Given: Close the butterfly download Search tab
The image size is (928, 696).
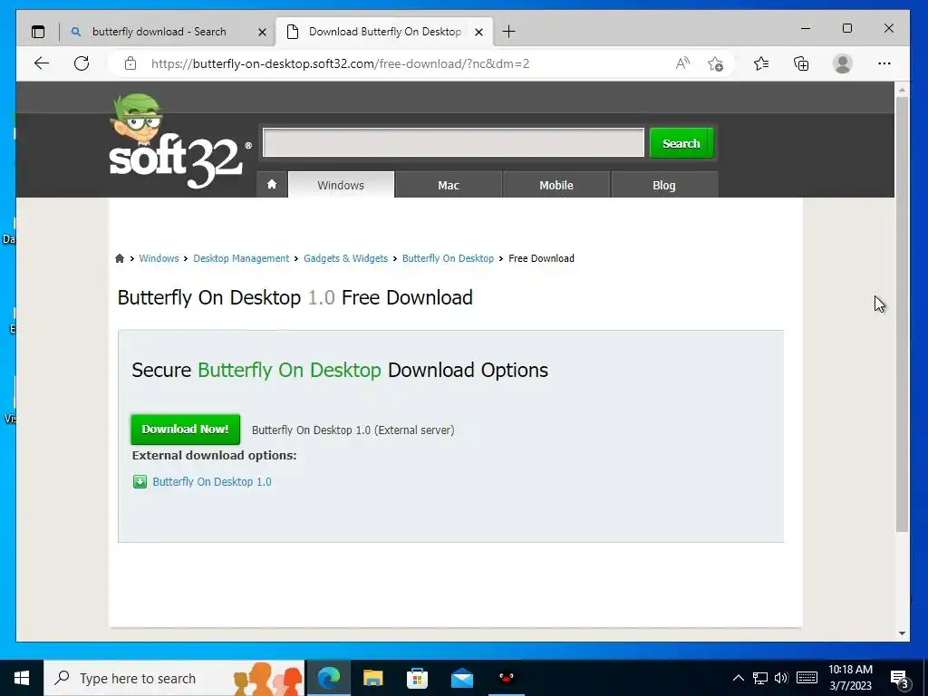Looking at the screenshot, I should click(x=262, y=32).
